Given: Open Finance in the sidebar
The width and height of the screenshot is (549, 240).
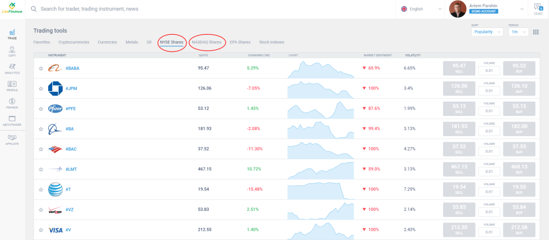Looking at the screenshot, I should tap(12, 103).
